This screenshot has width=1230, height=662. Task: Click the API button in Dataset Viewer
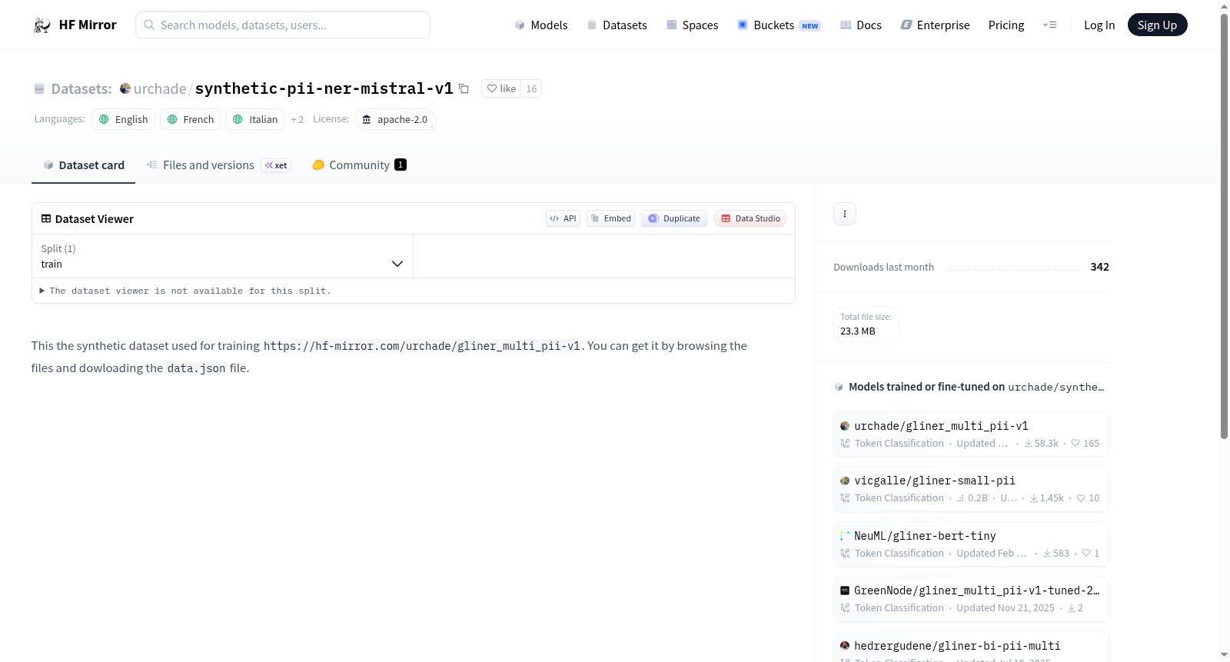point(563,218)
